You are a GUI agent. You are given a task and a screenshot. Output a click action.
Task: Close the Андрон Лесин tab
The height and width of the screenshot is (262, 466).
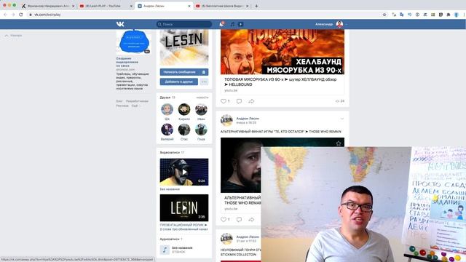(189, 6)
